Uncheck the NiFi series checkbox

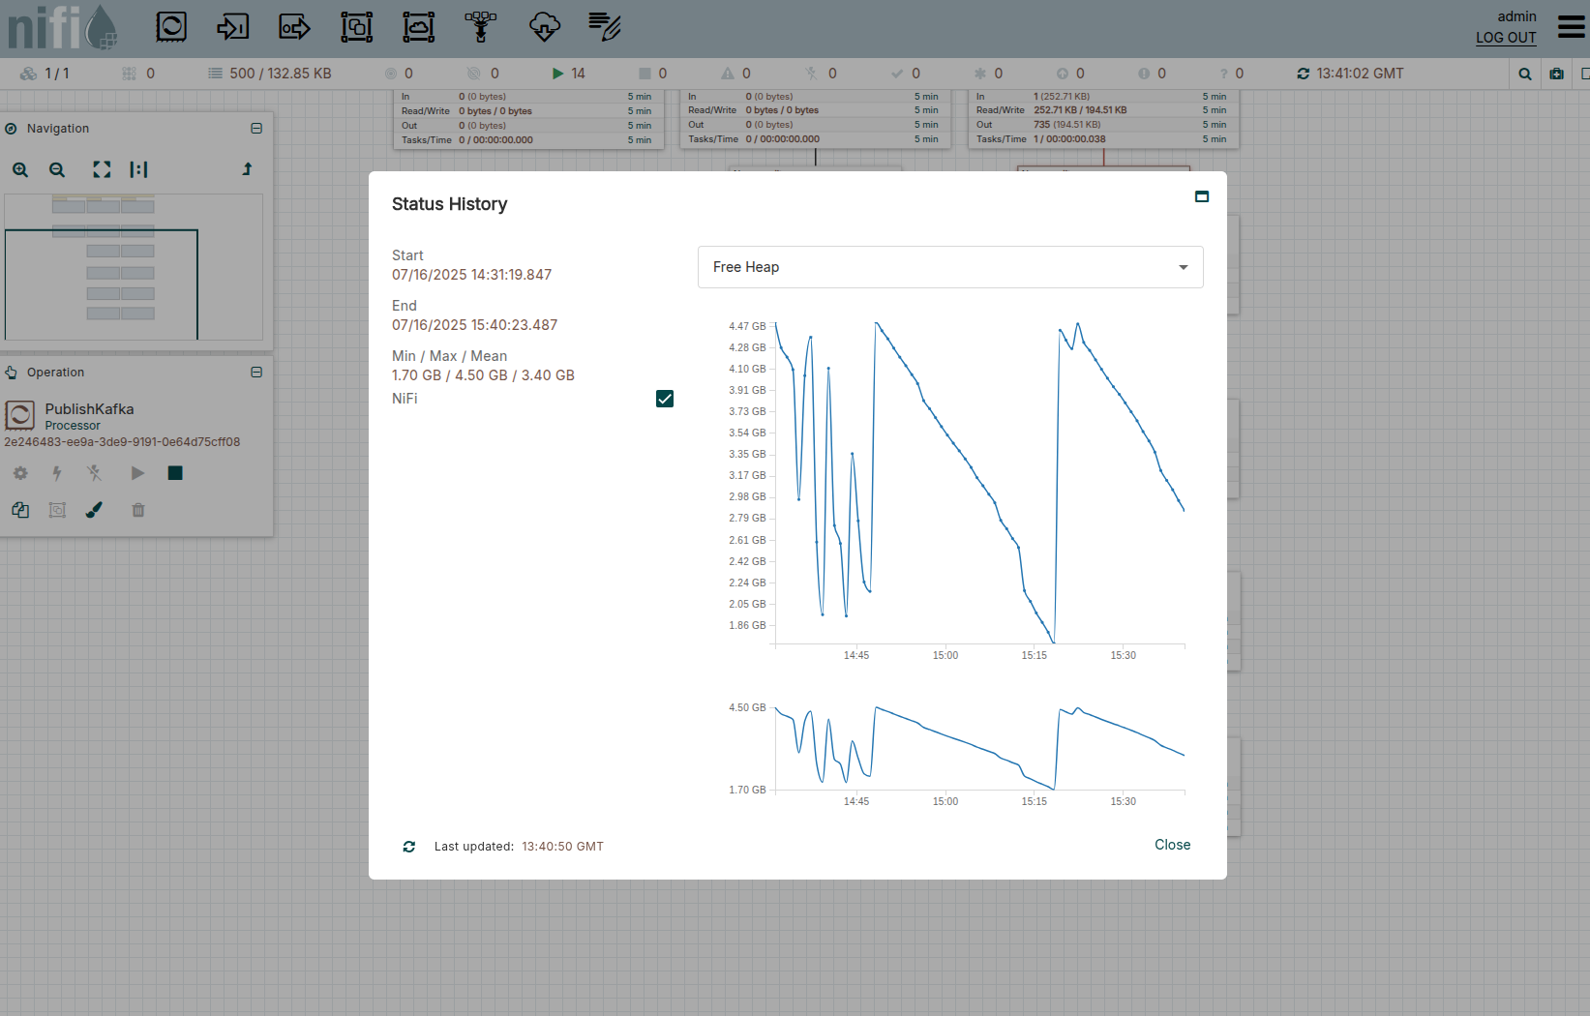click(x=665, y=399)
